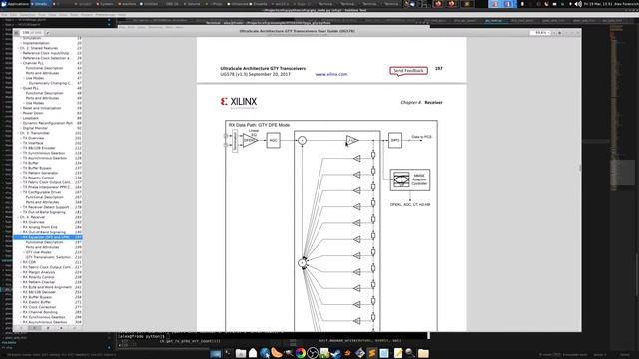Click the third sidebar view button at bottom

point(48,328)
